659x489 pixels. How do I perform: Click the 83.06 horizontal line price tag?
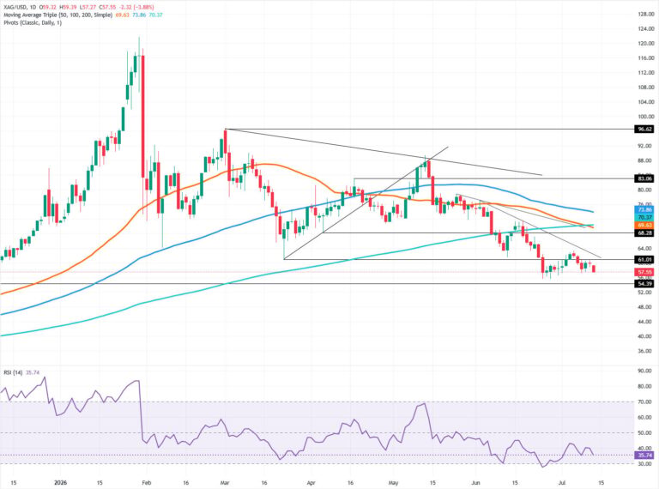(x=644, y=178)
